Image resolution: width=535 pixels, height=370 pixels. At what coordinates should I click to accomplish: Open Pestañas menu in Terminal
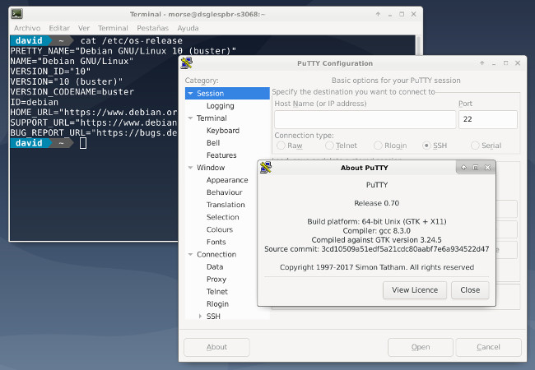pyautogui.click(x=153, y=28)
